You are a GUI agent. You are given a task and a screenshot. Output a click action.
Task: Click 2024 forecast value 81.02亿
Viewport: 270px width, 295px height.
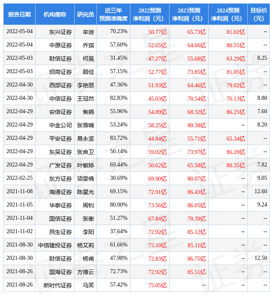click(236, 32)
